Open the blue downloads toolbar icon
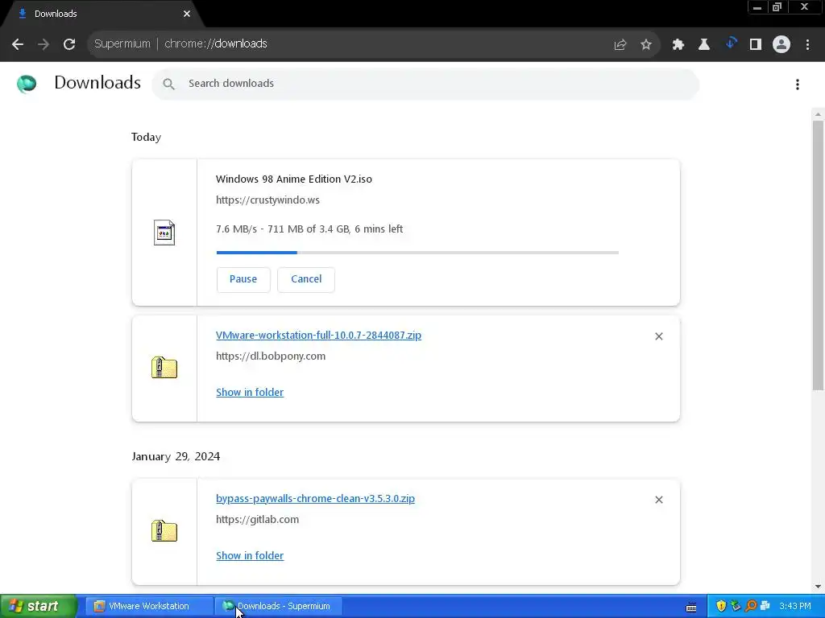This screenshot has height=618, width=825. tap(730, 43)
